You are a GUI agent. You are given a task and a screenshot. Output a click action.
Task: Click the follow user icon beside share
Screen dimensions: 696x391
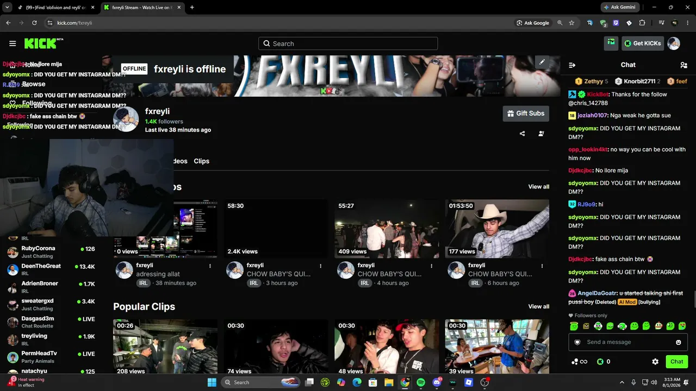[x=541, y=134]
